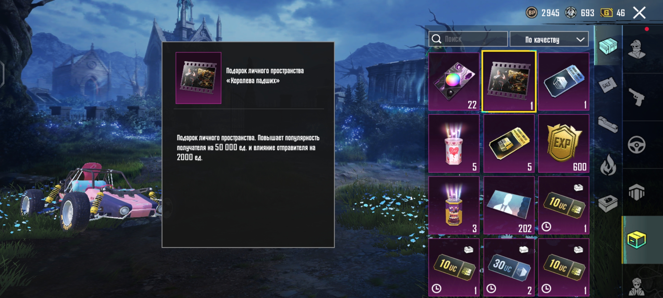Click the BP currency balance
This screenshot has height=298, width=663.
tap(543, 13)
